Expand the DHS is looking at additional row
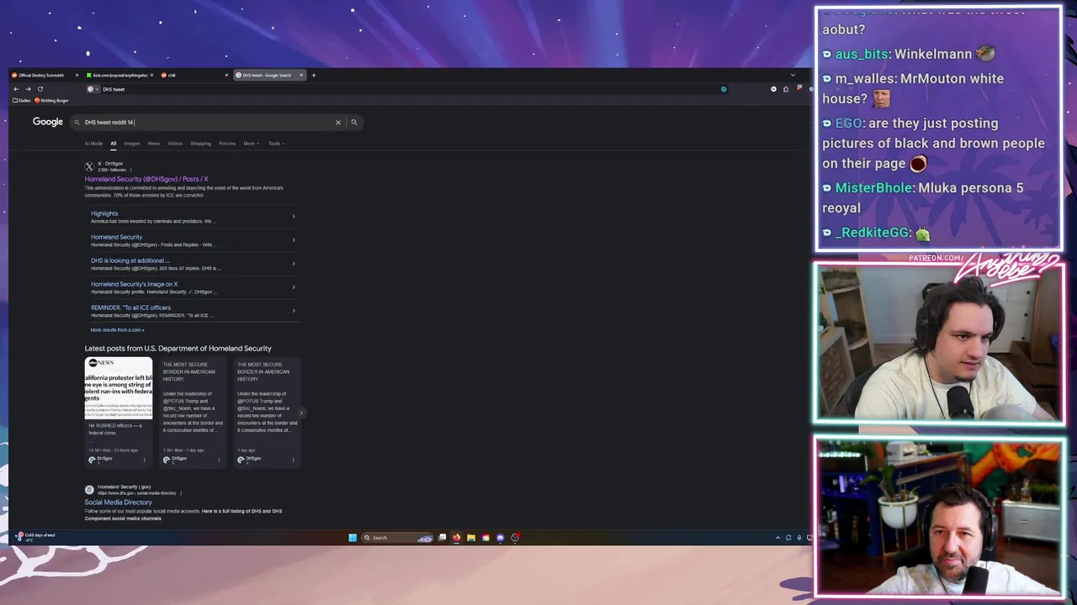 (193, 264)
